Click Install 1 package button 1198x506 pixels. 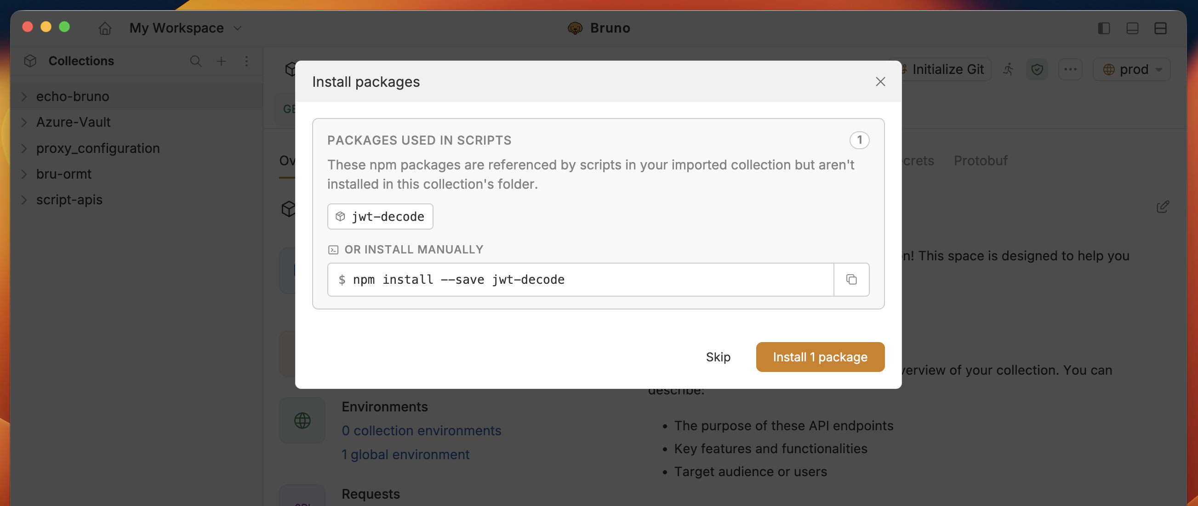pos(820,357)
